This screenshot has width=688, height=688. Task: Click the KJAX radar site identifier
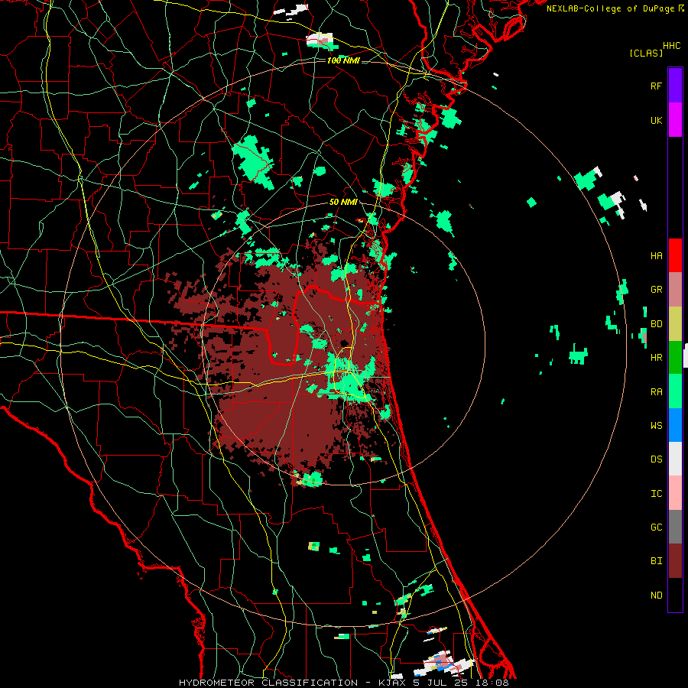pyautogui.click(x=392, y=683)
